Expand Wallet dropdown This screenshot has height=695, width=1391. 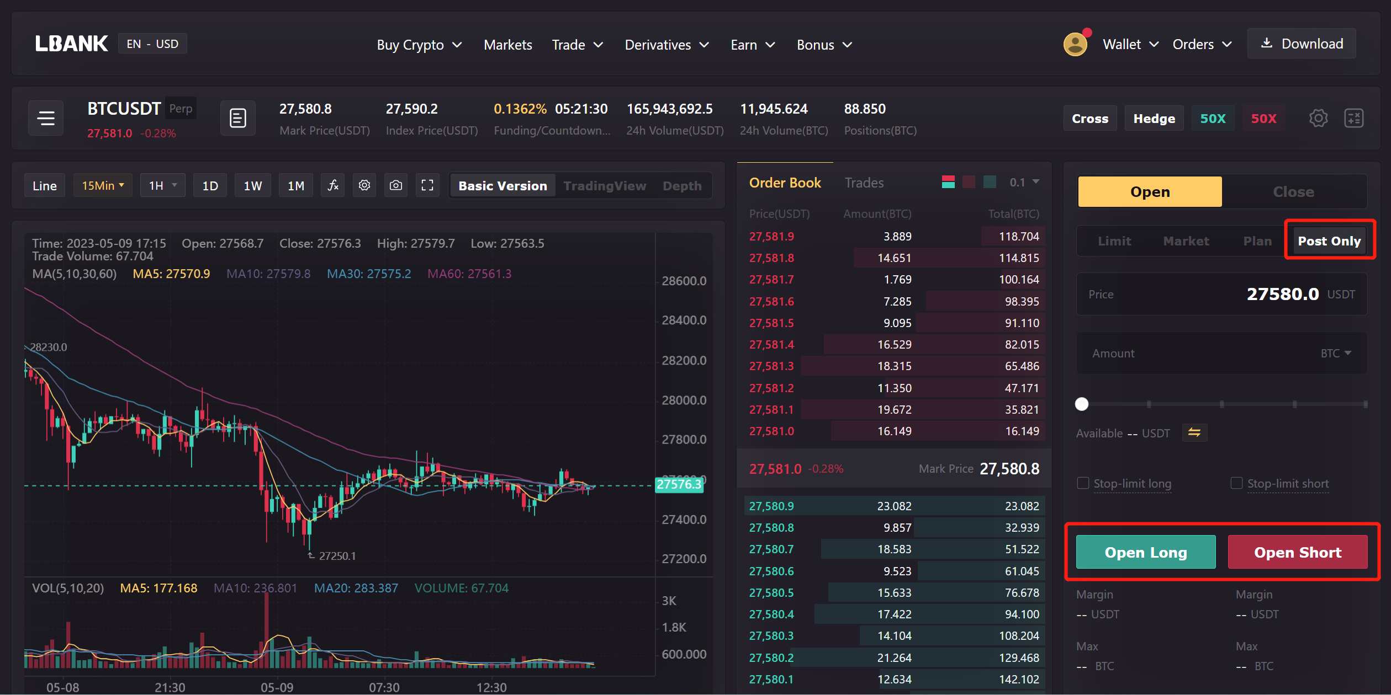[1130, 44]
